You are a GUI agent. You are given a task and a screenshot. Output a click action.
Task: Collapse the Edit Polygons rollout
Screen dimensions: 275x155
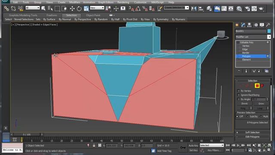click(253, 137)
